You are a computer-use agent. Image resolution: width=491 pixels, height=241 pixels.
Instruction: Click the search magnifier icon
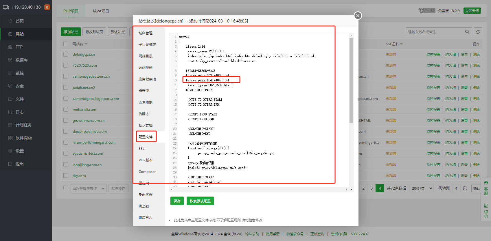click(x=467, y=32)
